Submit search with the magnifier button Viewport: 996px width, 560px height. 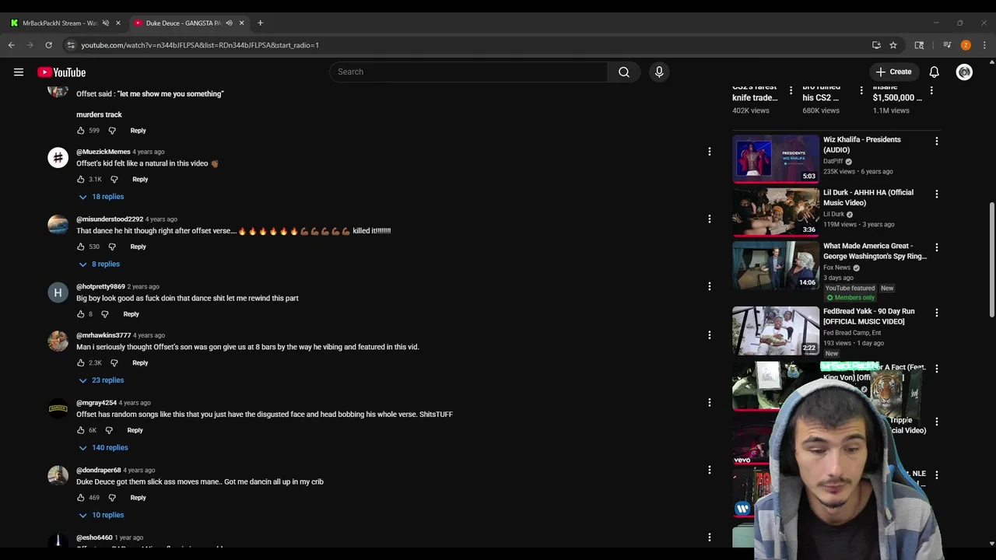tap(624, 72)
